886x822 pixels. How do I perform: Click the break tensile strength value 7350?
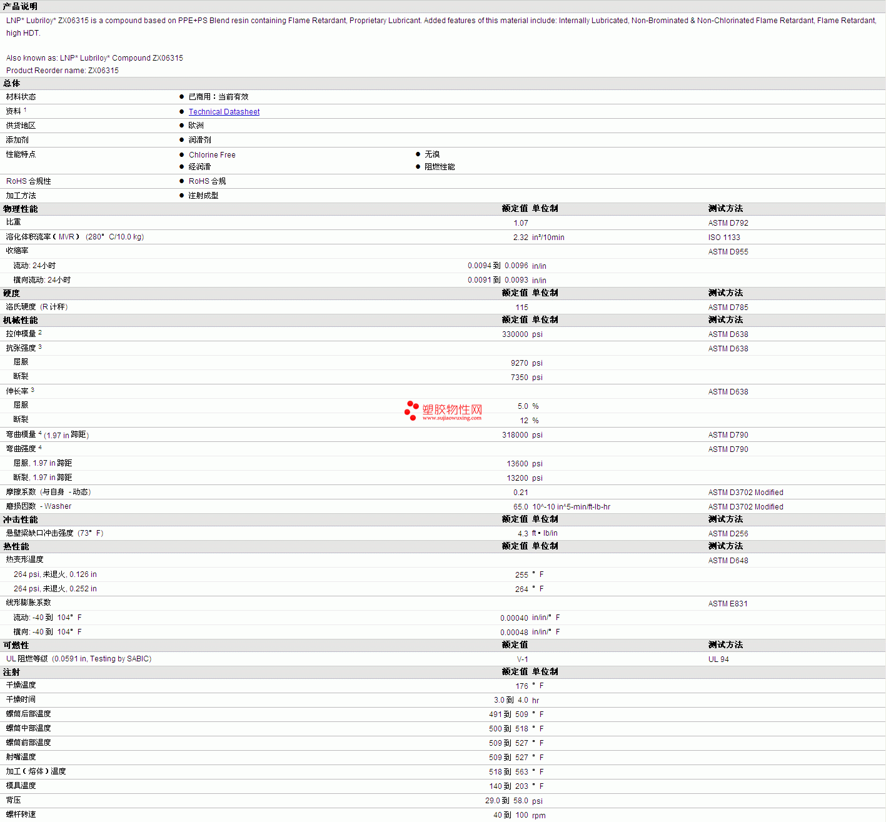coord(520,378)
